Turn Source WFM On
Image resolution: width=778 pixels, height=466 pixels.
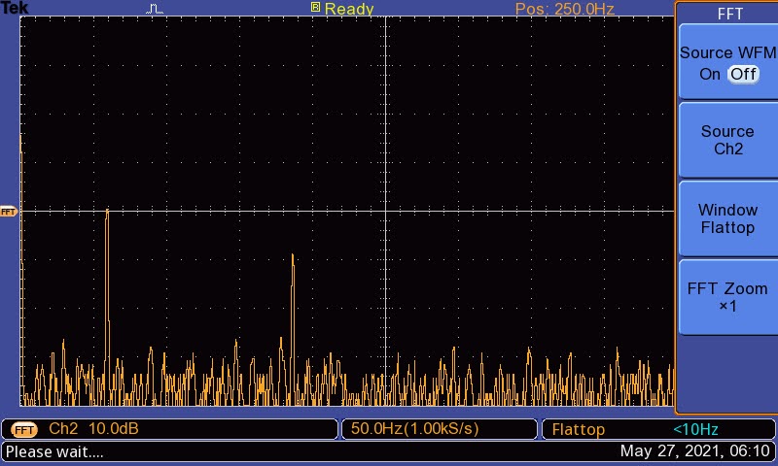tap(710, 75)
